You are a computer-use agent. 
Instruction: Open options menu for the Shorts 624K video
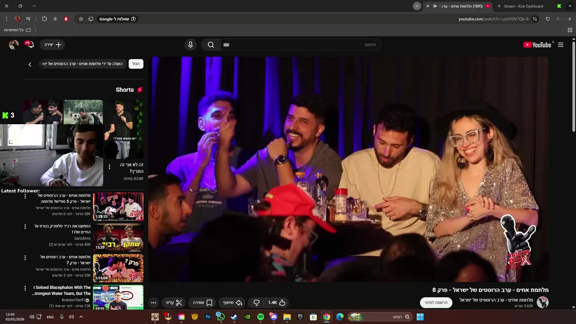[x=109, y=167]
